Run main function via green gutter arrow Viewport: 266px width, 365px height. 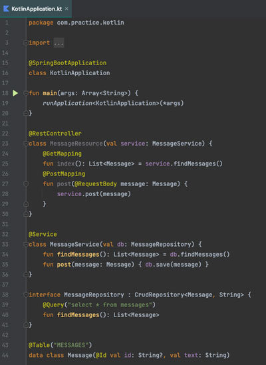[15, 93]
